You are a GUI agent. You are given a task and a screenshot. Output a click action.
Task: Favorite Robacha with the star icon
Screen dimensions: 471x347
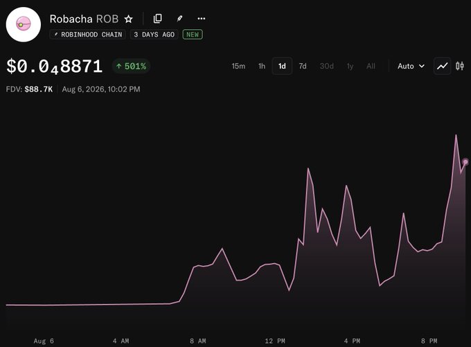click(x=129, y=19)
